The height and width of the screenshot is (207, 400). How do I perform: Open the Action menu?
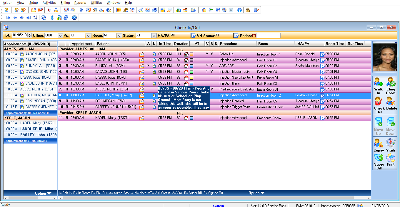coord(7,3)
